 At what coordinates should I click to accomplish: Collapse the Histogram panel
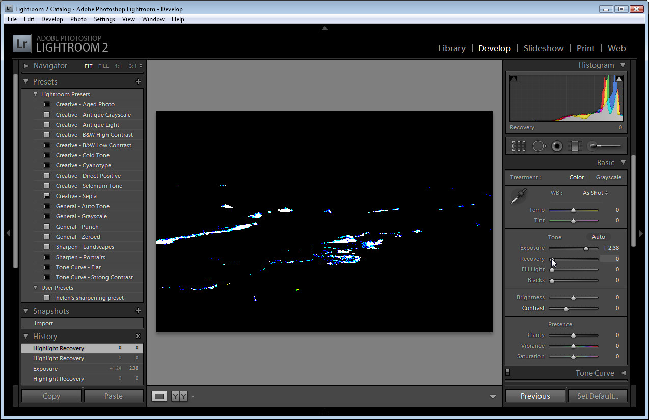click(623, 65)
